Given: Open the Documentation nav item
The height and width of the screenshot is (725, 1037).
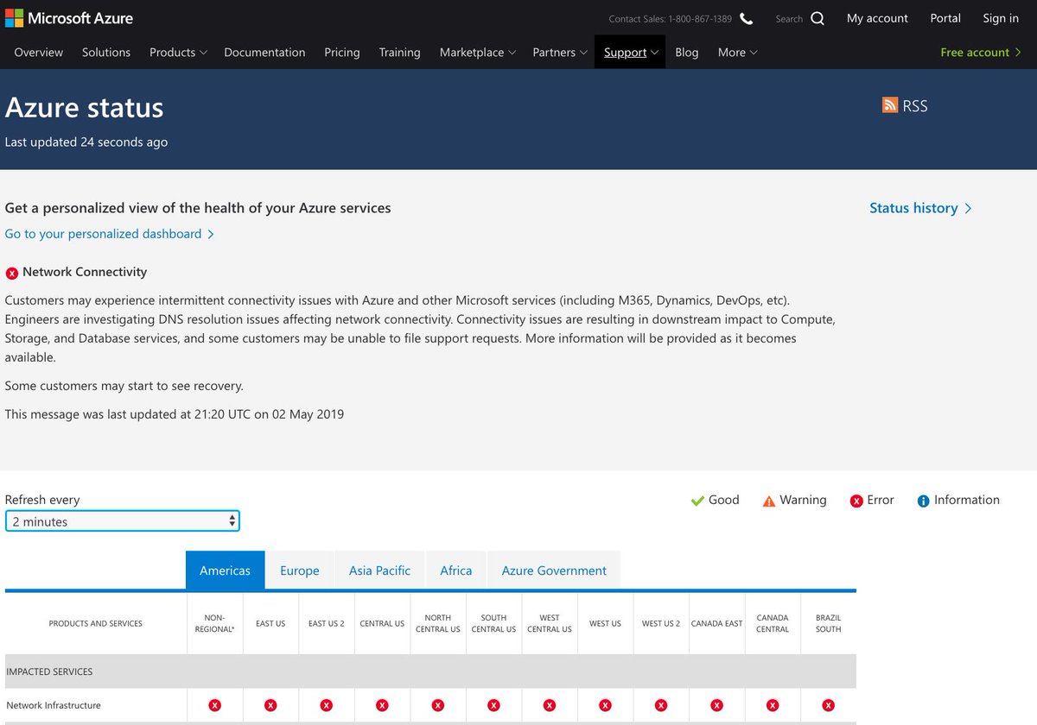Looking at the screenshot, I should [264, 53].
